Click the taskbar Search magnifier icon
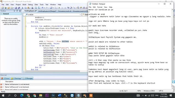This screenshot has height=98, width=175. point(9,96)
